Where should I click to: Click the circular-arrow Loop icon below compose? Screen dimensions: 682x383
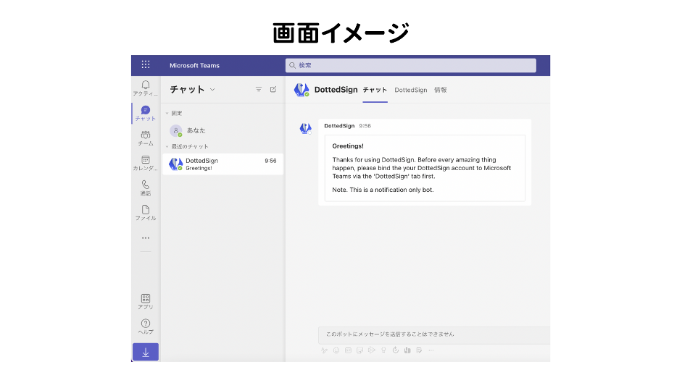(x=396, y=350)
